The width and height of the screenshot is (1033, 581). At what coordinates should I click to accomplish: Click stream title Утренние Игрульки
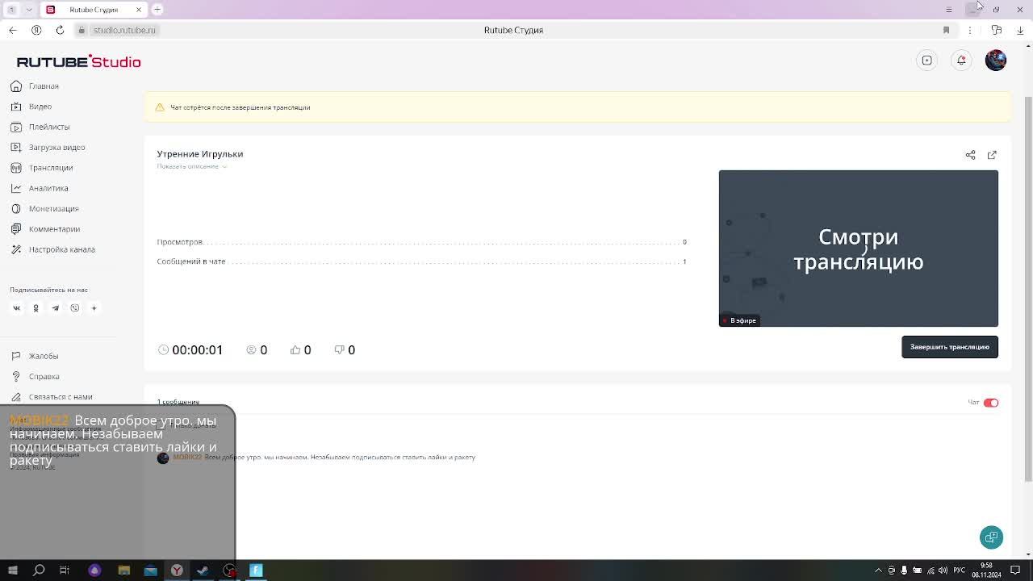pyautogui.click(x=200, y=154)
